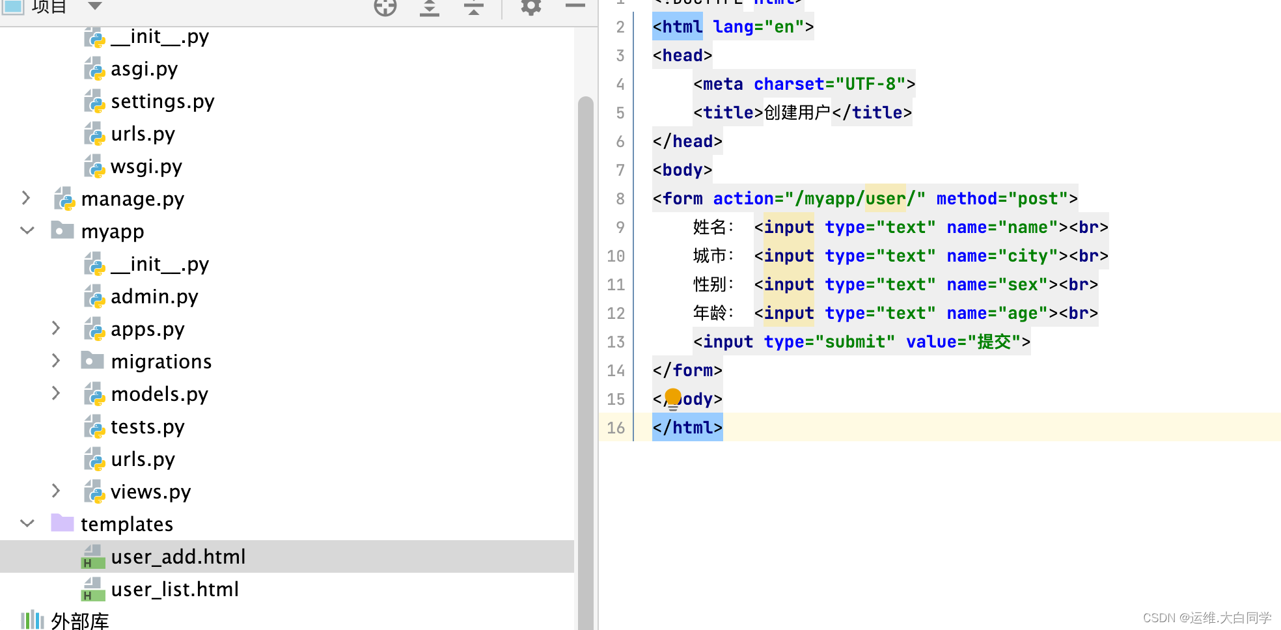Select models.py in project tree

[159, 394]
